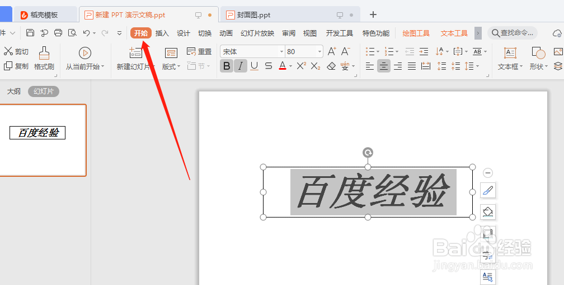Open the 幻灯片放映 slideshow tab
This screenshot has width=564, height=285.
click(x=257, y=33)
